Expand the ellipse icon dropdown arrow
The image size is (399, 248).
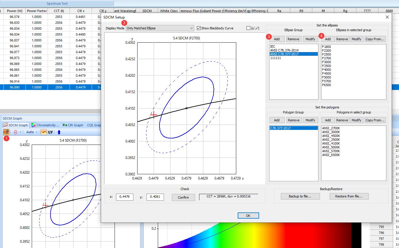tap(20, 132)
